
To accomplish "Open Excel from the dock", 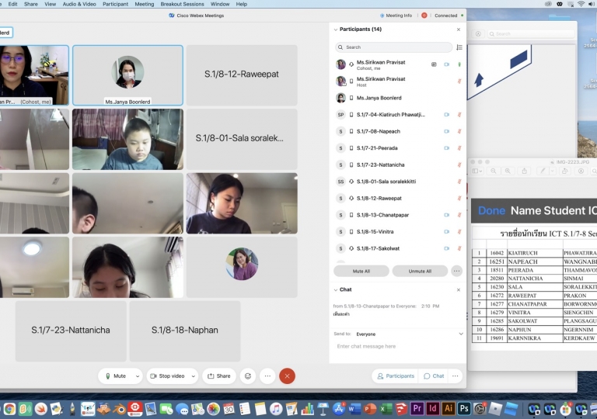I will pyautogui.click(x=386, y=409).
